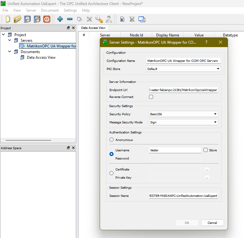244x238 pixels.
Task: Click the question mark help in dialog title
Action: point(206,42)
